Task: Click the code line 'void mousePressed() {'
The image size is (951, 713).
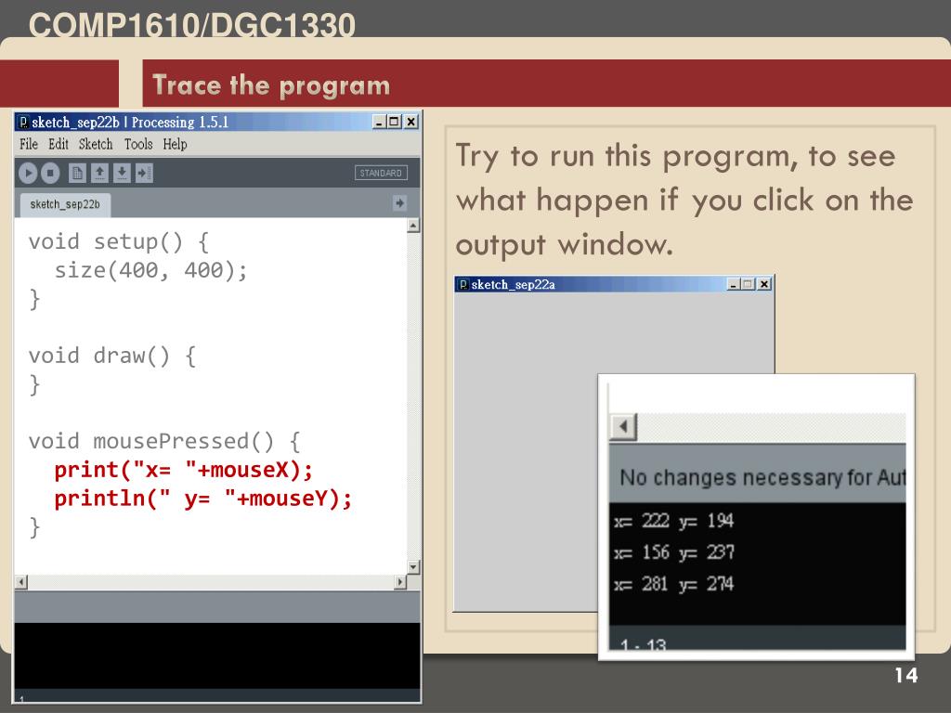Action: 164,441
